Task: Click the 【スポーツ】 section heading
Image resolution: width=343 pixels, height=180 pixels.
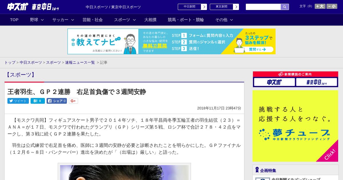Action: point(20,75)
